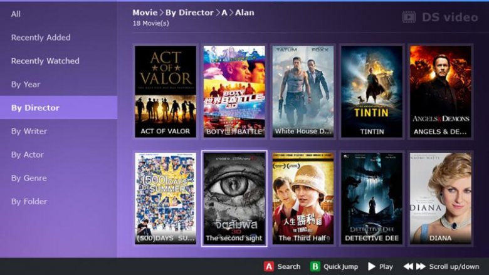The height and width of the screenshot is (275, 489).
Task: Select the Detective Dee poster
Action: click(372, 198)
